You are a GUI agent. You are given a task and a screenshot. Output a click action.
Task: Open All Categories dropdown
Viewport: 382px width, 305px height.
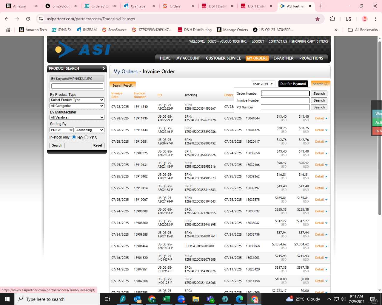(x=77, y=106)
